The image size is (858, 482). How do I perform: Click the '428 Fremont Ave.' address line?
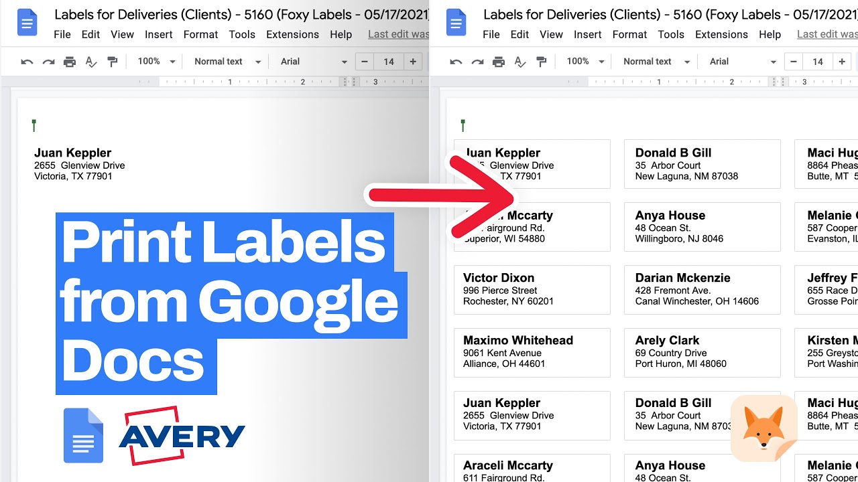coord(673,291)
